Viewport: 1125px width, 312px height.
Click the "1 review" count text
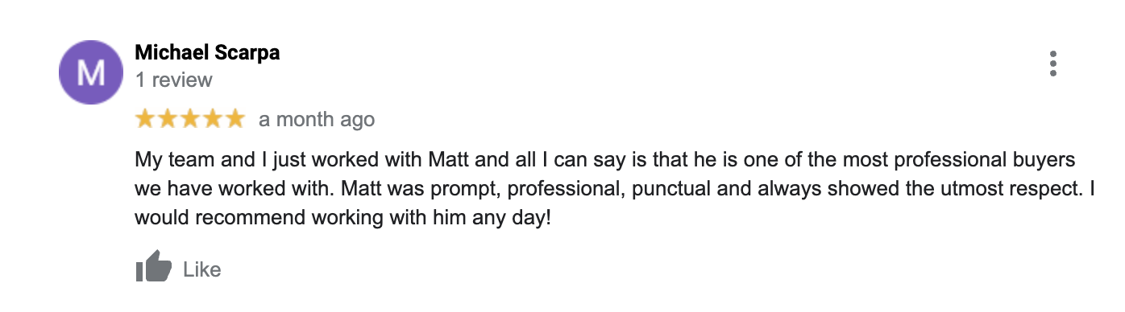pyautogui.click(x=174, y=80)
